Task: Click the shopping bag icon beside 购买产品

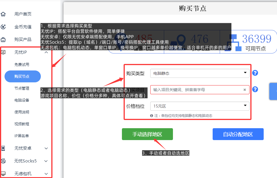Action: coord(4,39)
